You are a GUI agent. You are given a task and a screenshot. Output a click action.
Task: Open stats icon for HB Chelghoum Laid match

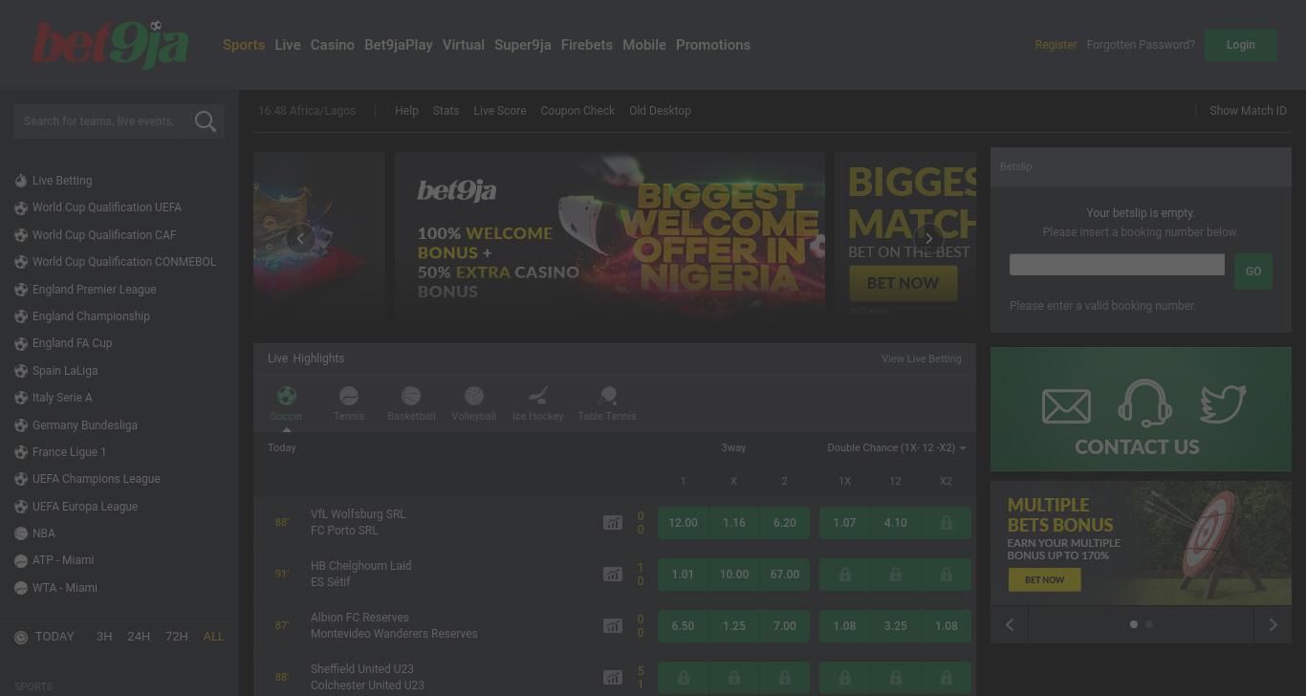tap(612, 575)
